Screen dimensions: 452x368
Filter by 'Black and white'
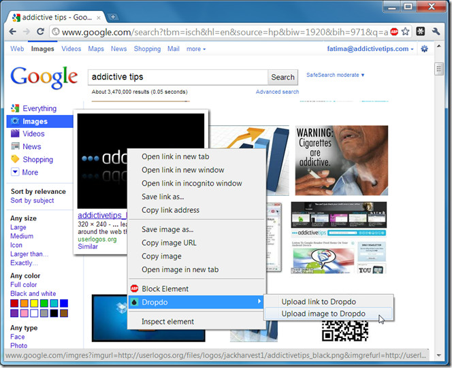click(33, 294)
